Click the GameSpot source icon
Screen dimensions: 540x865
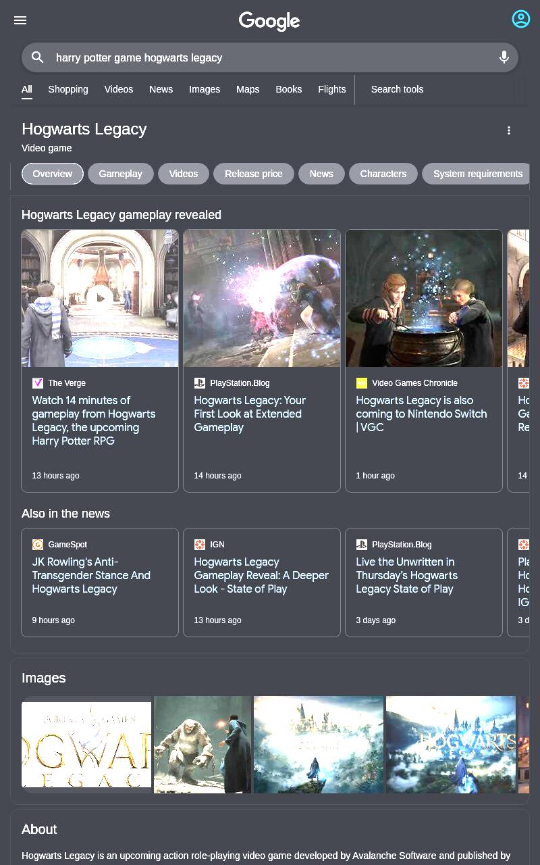tap(38, 545)
